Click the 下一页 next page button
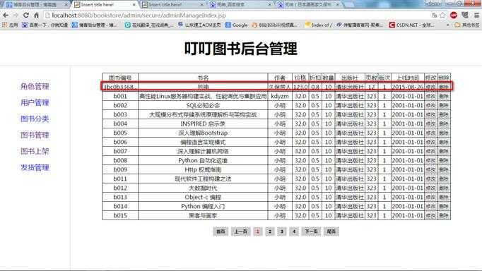The width and height of the screenshot is (482, 271). point(311,231)
